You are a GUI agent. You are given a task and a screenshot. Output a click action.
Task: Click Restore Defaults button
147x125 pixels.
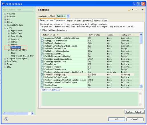pos(134,112)
